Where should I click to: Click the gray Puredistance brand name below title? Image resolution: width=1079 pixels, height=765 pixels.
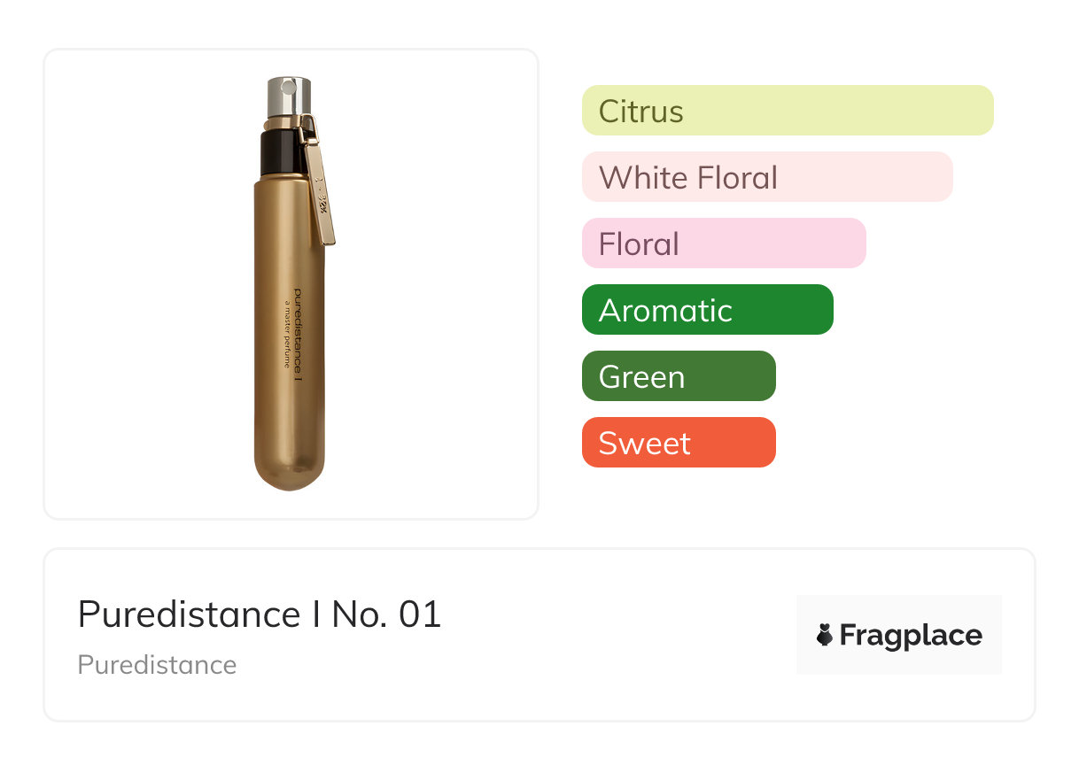(x=157, y=665)
